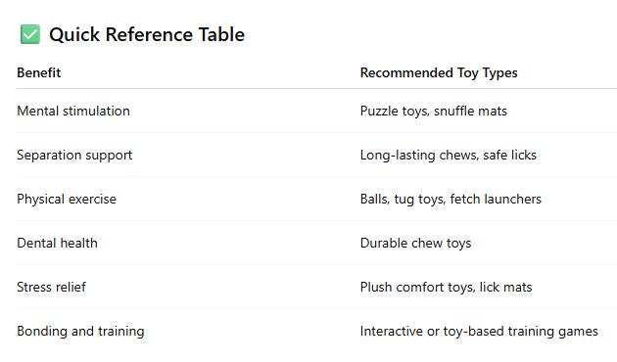Click the Benefit column header

tap(39, 72)
